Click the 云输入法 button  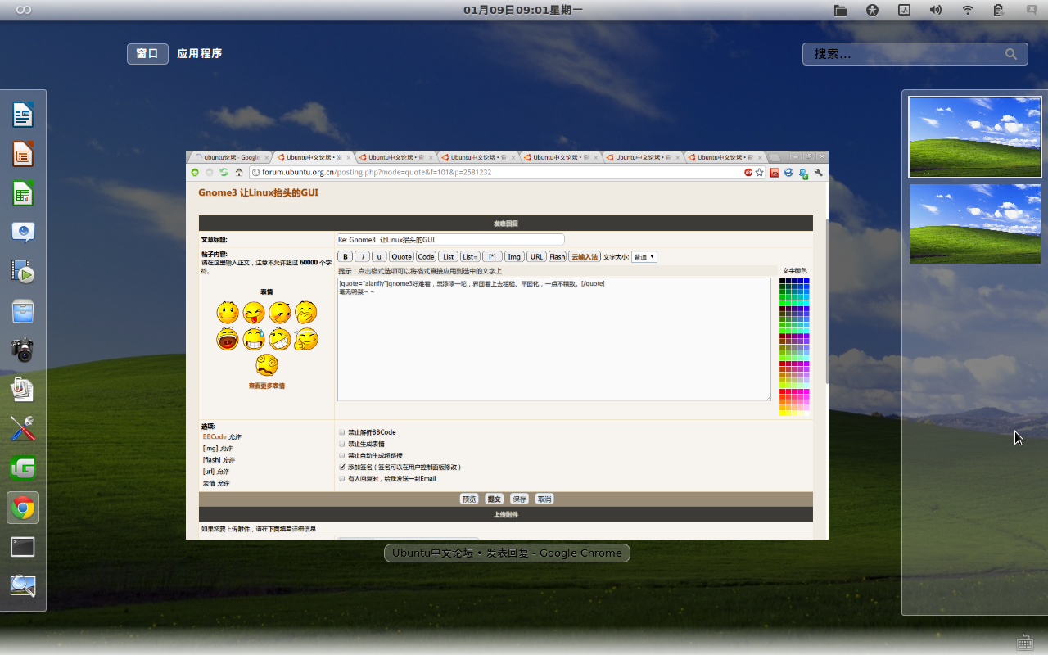[x=585, y=256]
